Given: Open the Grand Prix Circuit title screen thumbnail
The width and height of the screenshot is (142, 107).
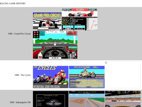Looking at the screenshot, I should coord(47,21).
